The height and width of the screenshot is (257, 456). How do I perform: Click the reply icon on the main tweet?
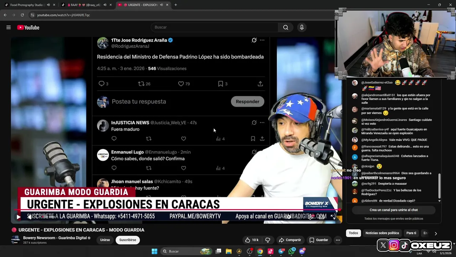(x=102, y=84)
